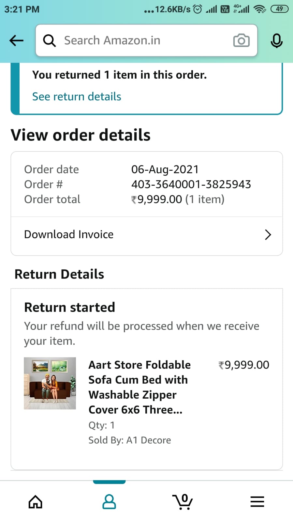
Task: Open the sofa product thumbnail
Action: coord(50,383)
